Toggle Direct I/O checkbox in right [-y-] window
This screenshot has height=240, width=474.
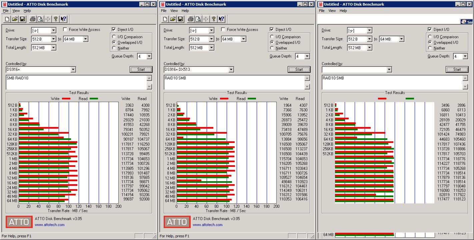click(x=430, y=30)
